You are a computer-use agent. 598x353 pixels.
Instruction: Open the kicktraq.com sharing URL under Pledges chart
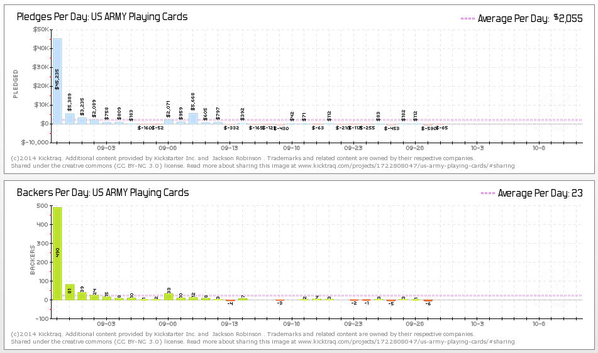pyautogui.click(x=406, y=166)
